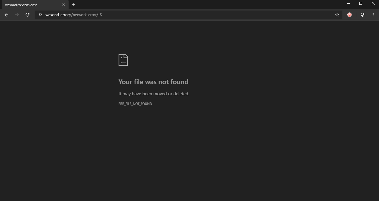The width and height of the screenshot is (379, 201).
Task: Click the forward navigation arrow
Action: pos(17,15)
